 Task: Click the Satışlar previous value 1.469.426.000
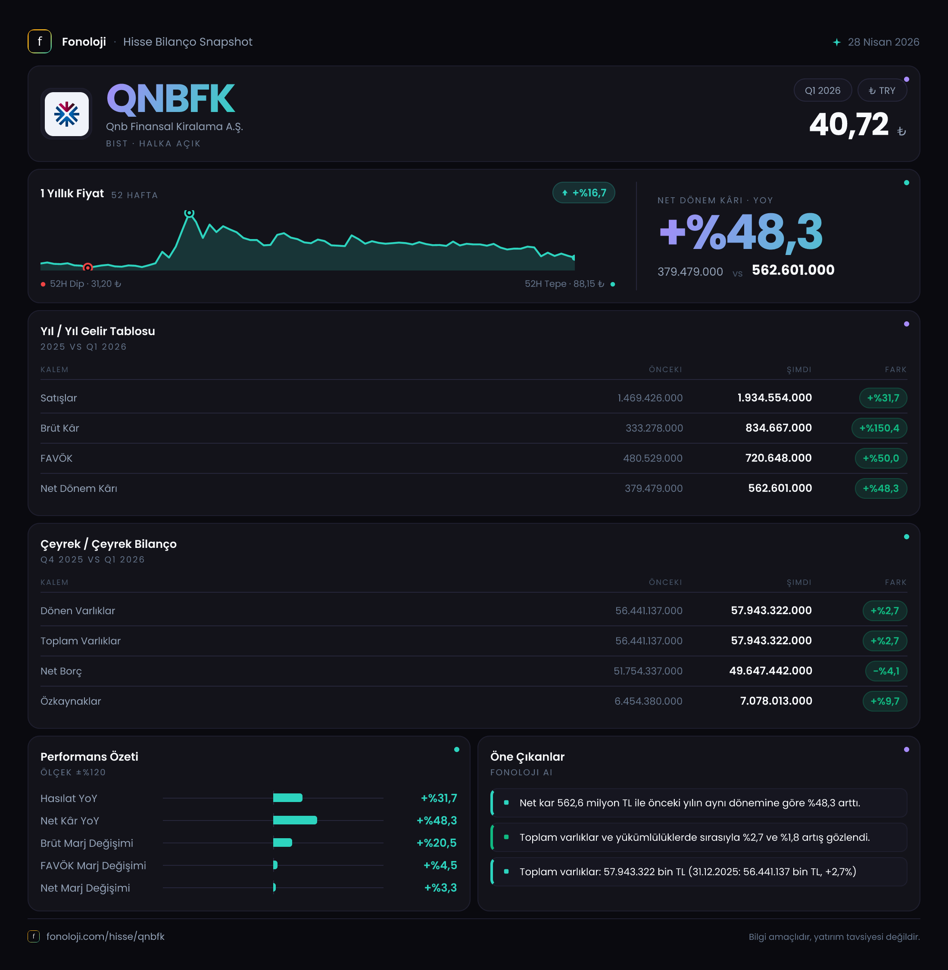click(x=650, y=398)
